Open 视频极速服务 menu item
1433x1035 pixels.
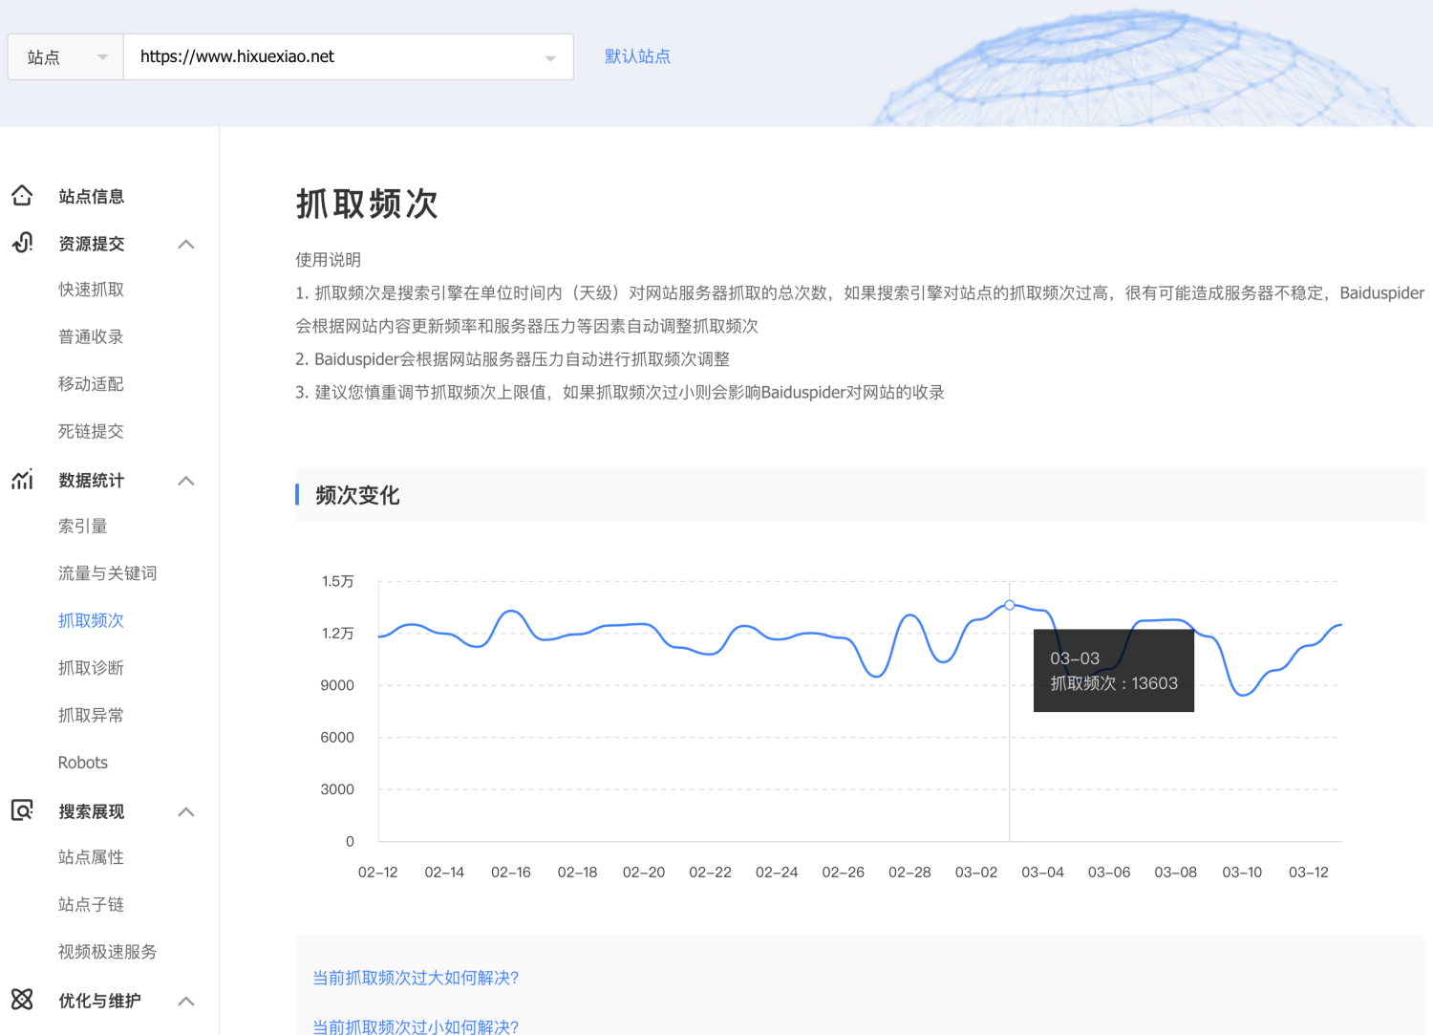(107, 952)
